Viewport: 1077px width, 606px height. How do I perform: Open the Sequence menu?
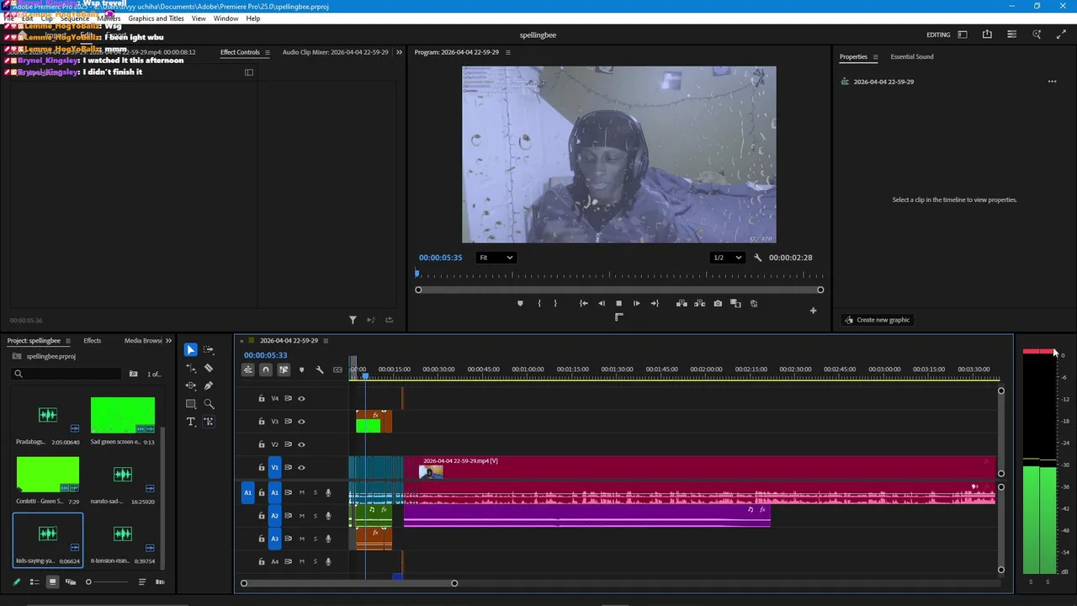click(x=74, y=19)
